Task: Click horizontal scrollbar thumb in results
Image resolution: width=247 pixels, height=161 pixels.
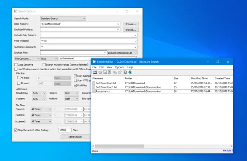Action: pyautogui.click(x=119, y=146)
